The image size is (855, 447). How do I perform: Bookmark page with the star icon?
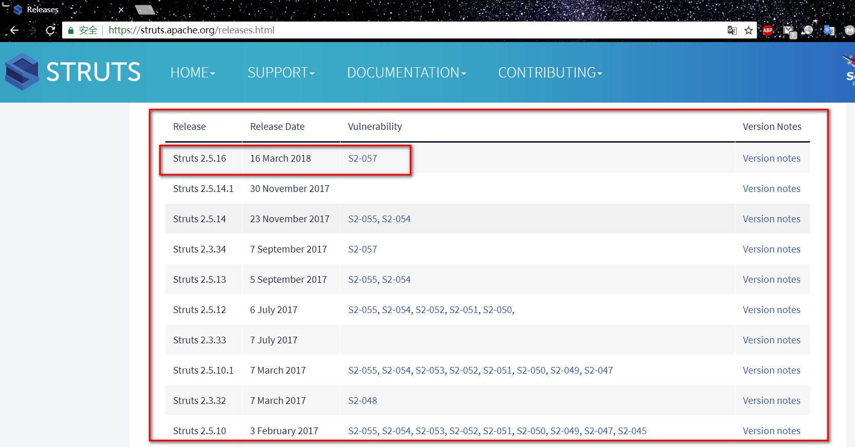749,30
